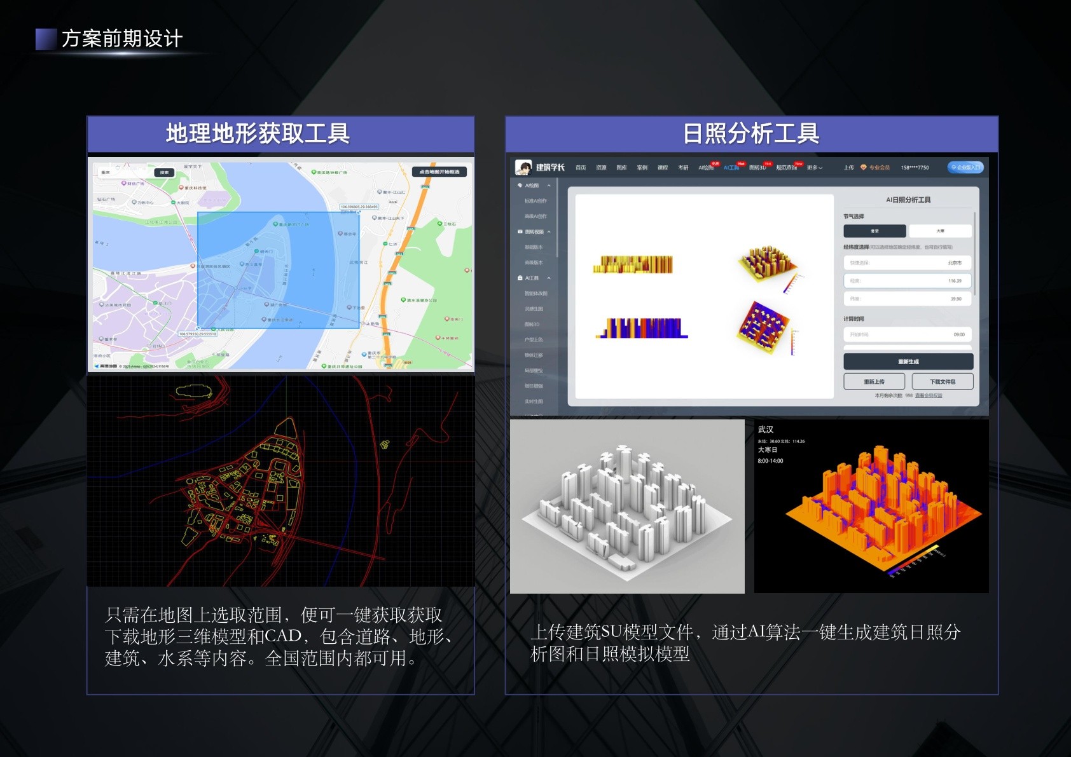
Task: Click the 三块石 green map pin
Action: tap(439, 224)
